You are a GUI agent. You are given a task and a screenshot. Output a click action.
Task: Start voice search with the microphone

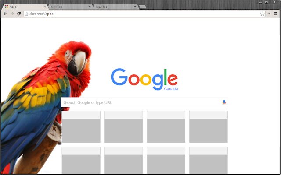[224, 102]
